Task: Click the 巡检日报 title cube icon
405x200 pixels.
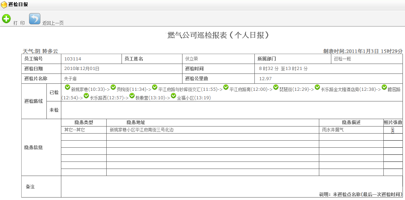Action: (x=4, y=5)
